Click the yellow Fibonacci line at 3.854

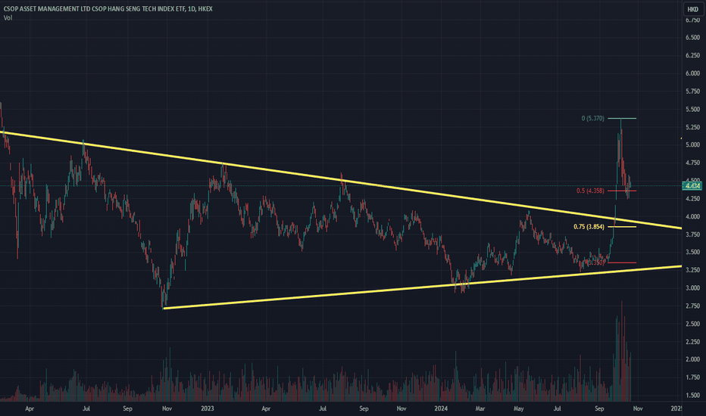click(x=622, y=227)
